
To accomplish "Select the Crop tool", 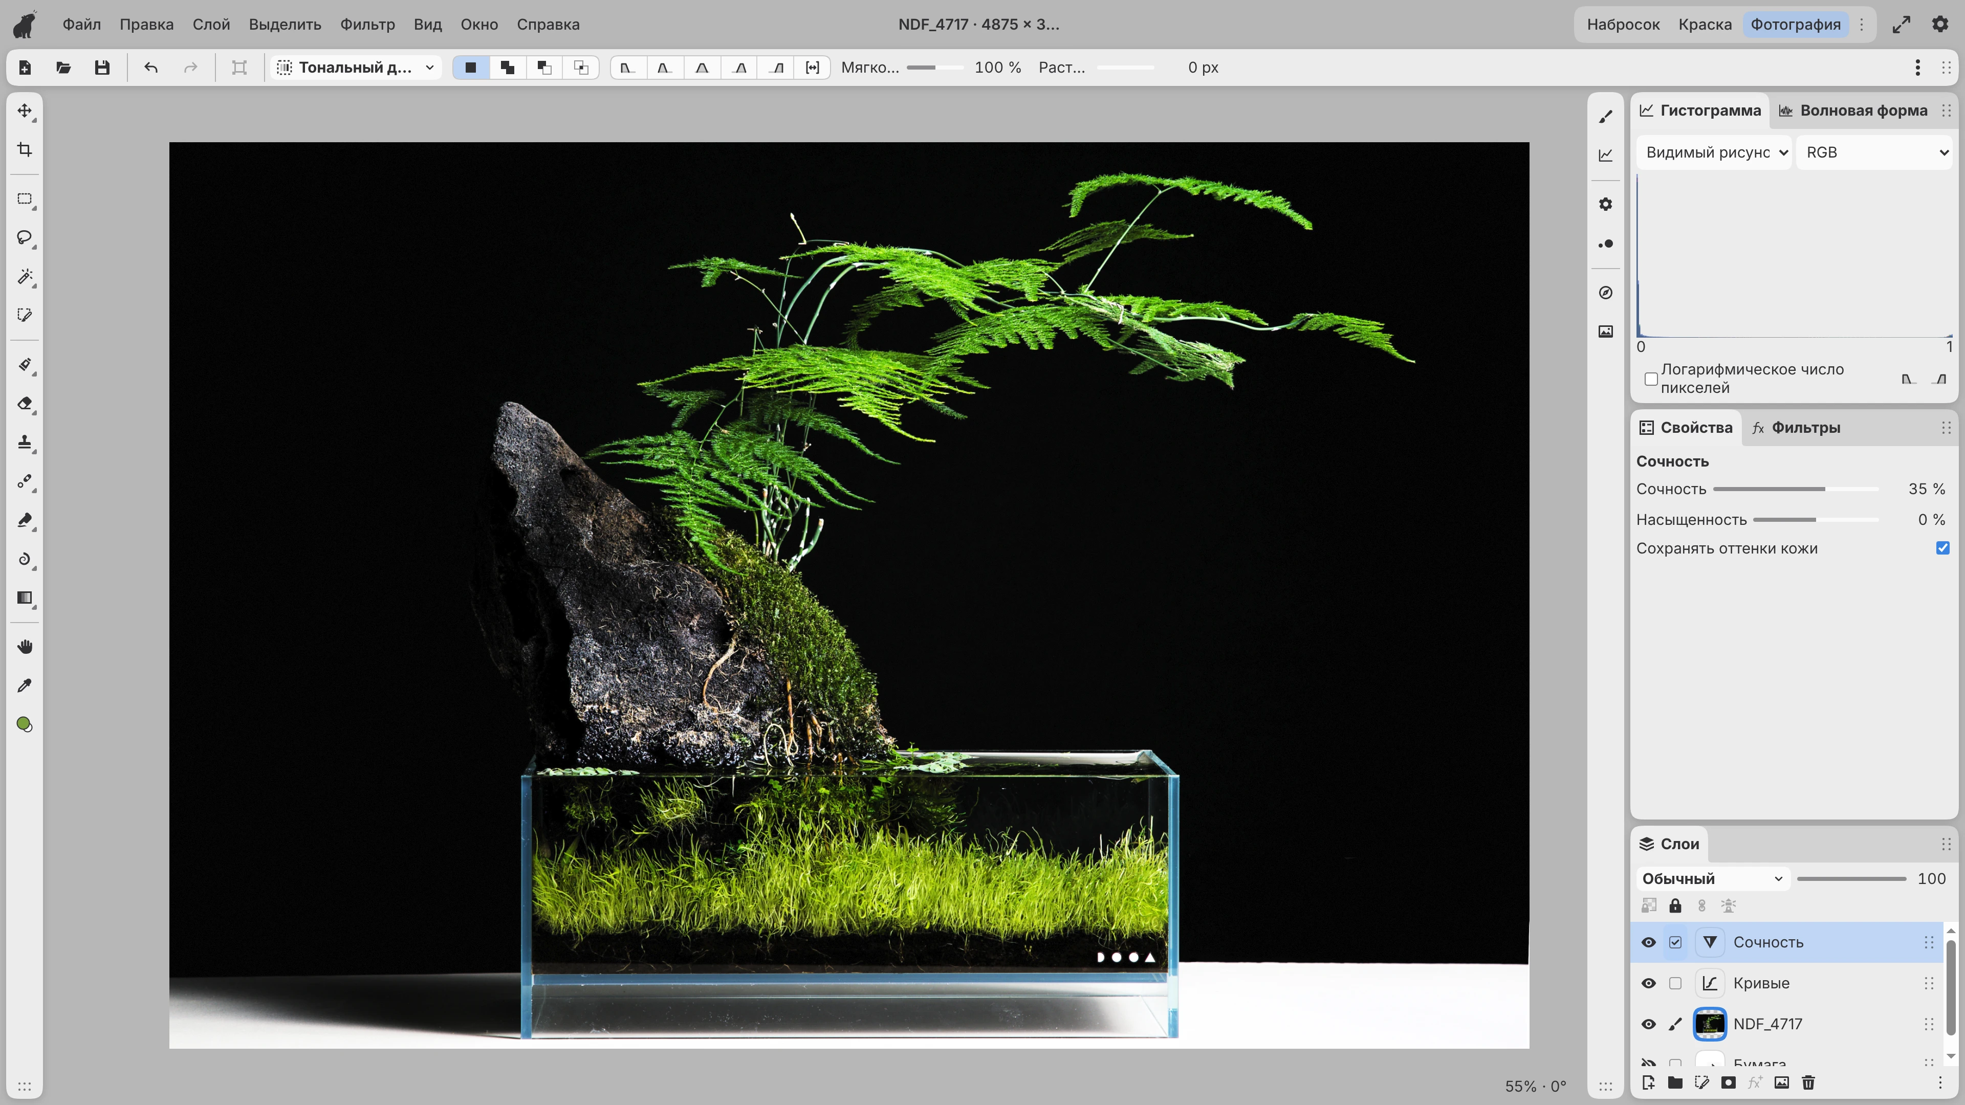I will click(x=25, y=149).
